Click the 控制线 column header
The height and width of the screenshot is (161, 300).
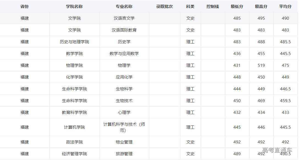click(x=213, y=6)
